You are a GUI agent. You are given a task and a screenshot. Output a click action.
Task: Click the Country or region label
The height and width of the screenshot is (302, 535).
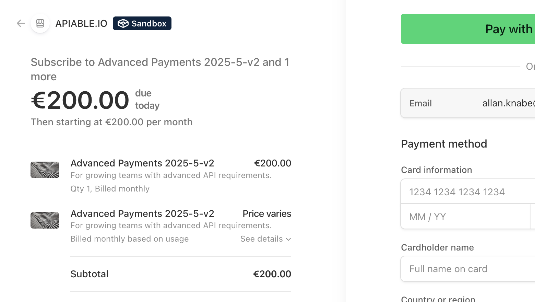click(438, 299)
